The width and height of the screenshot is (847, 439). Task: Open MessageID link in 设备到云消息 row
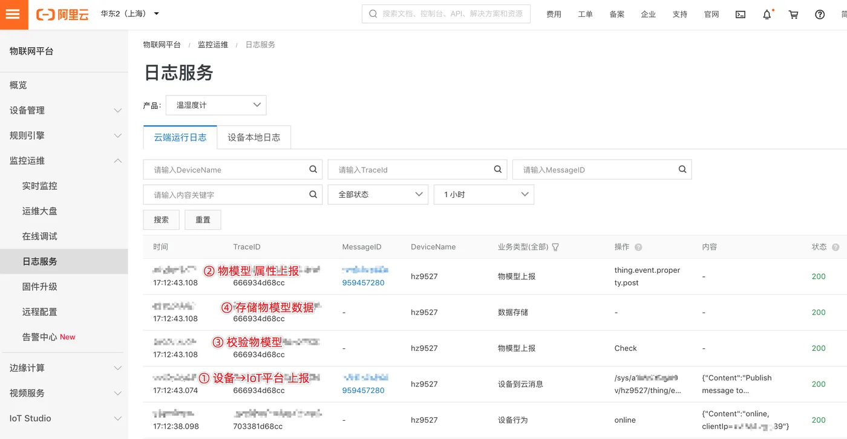[x=363, y=390]
